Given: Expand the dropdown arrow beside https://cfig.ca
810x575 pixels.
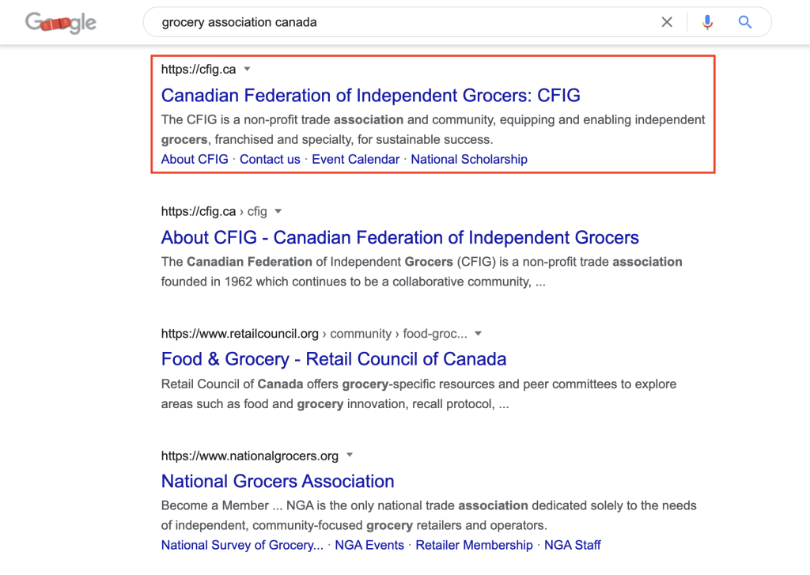Looking at the screenshot, I should (247, 70).
